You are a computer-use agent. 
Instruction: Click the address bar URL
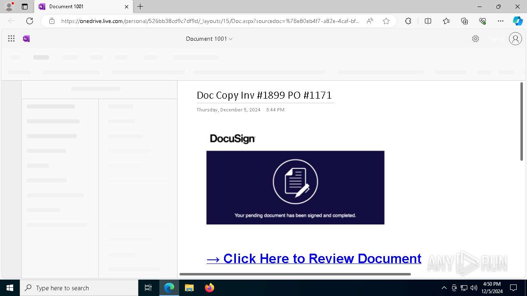(210, 21)
